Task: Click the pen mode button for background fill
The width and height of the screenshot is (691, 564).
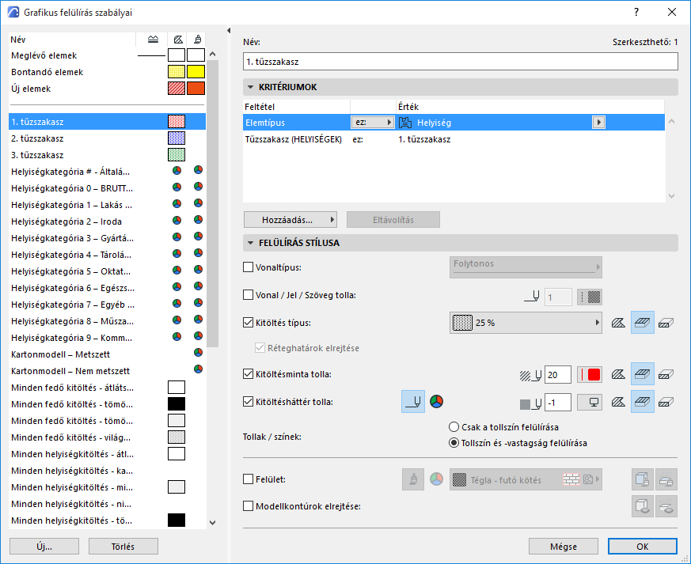Action: [x=413, y=402]
